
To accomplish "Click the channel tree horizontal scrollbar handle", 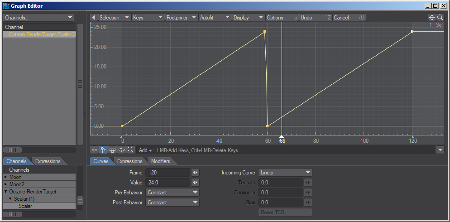I will [12, 214].
